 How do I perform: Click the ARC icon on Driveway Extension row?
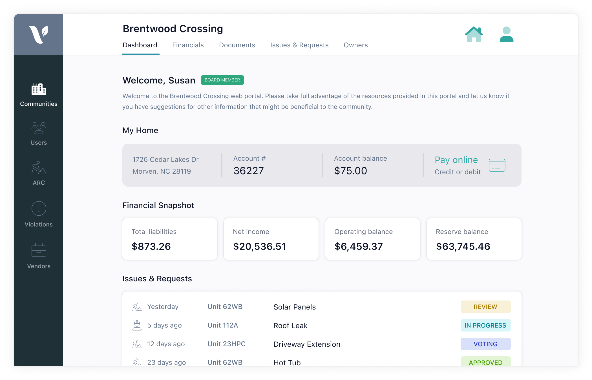click(x=137, y=344)
